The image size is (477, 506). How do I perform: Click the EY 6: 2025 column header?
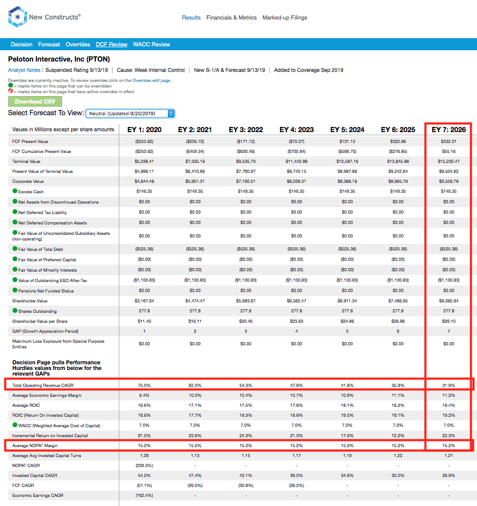(x=398, y=130)
